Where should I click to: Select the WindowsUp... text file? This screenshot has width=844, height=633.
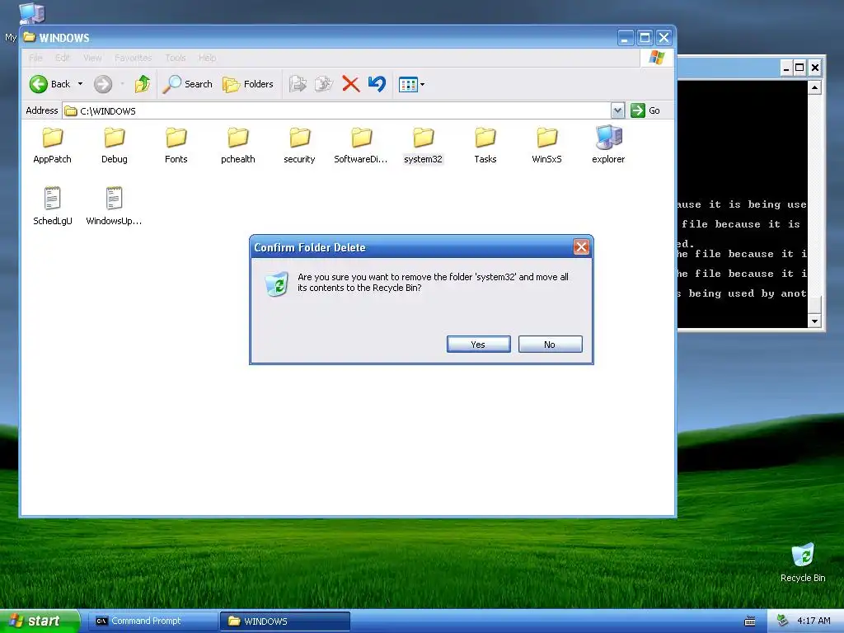point(114,205)
